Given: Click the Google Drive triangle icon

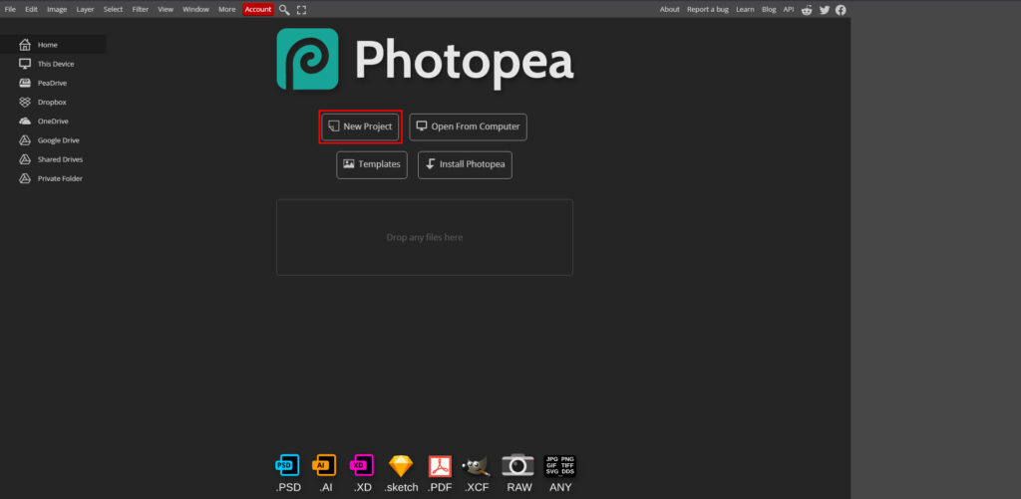Looking at the screenshot, I should click(25, 139).
